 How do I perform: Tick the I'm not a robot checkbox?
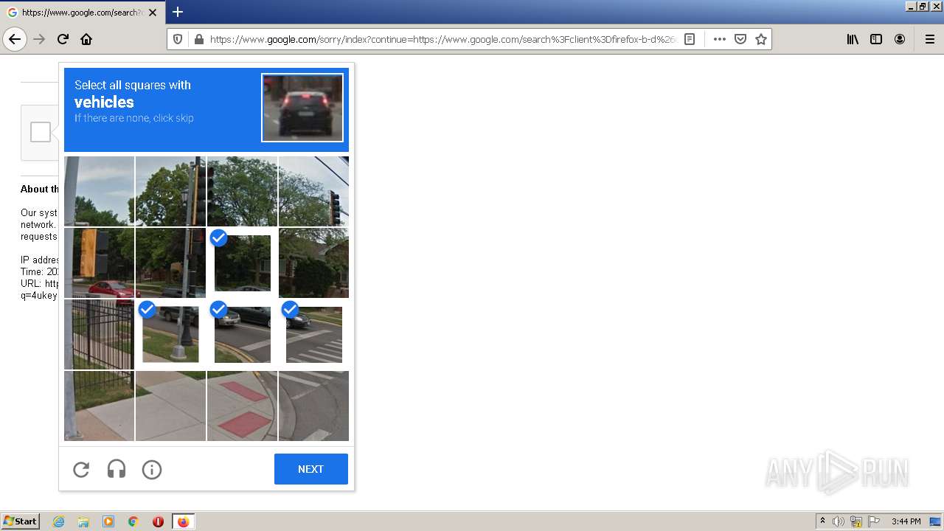(x=41, y=132)
